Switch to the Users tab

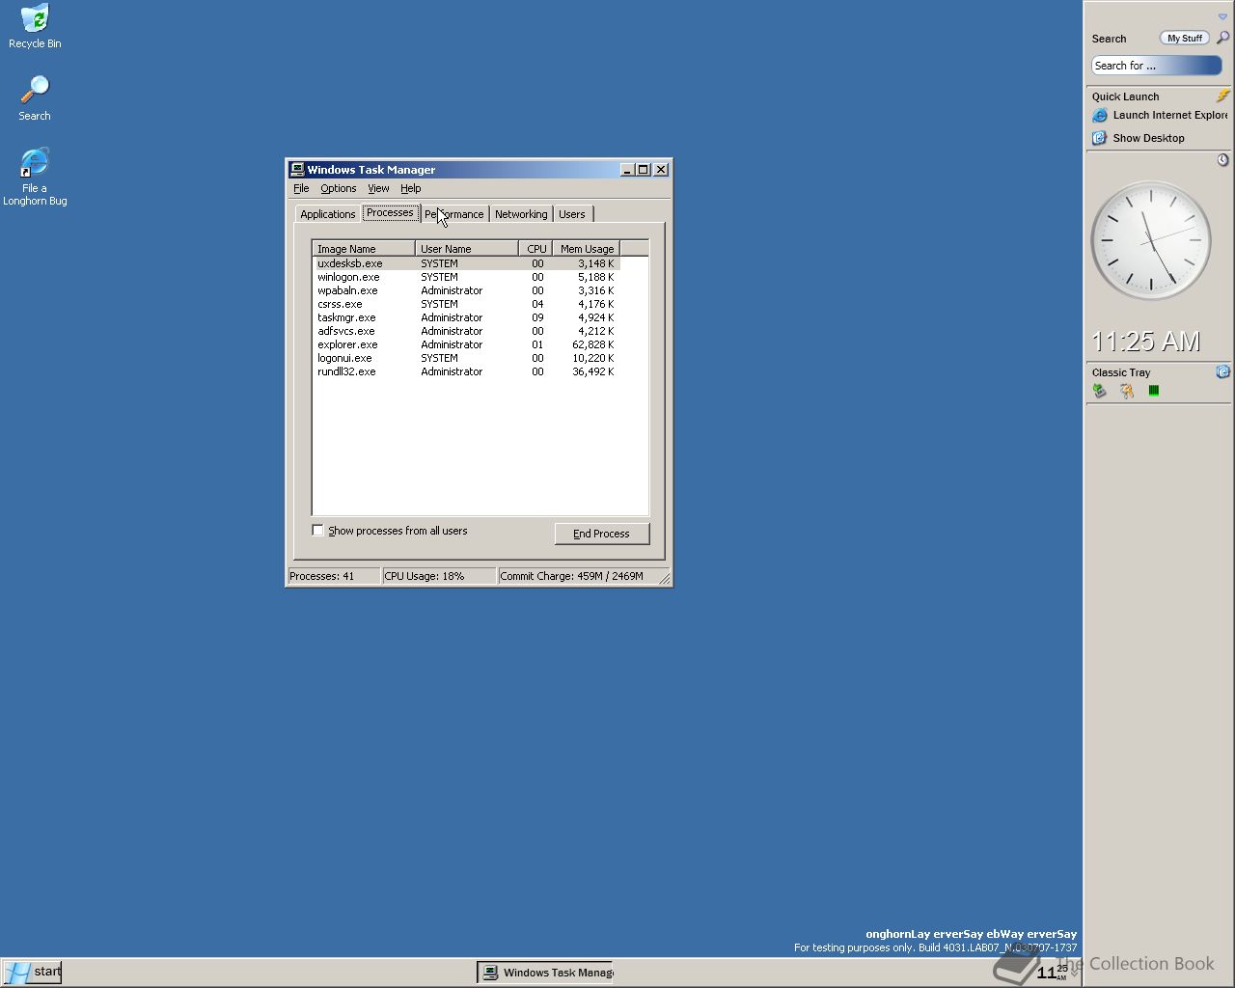coord(572,214)
